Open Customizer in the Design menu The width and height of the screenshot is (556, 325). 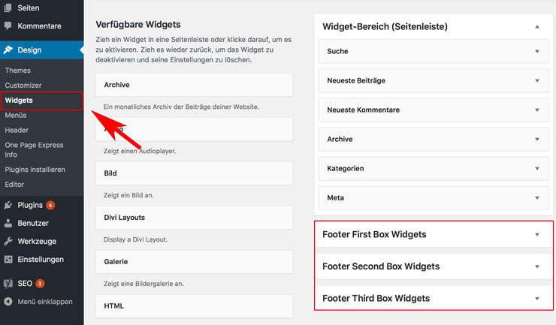tap(23, 85)
